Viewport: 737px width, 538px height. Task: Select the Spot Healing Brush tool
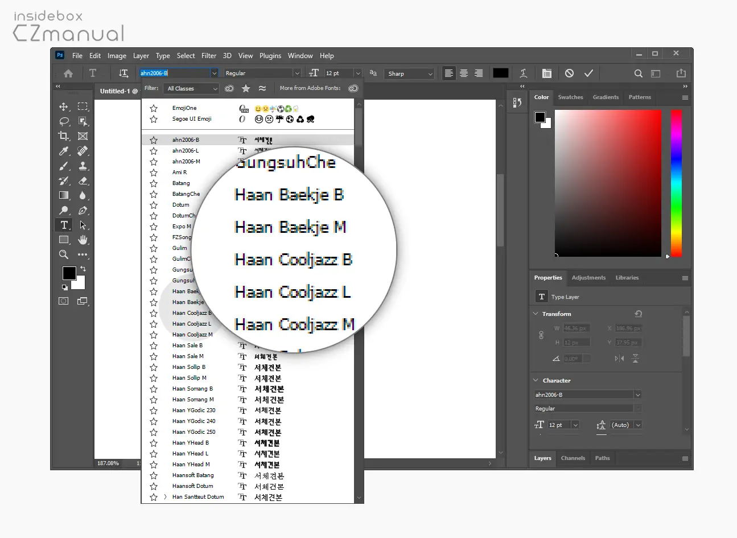83,151
